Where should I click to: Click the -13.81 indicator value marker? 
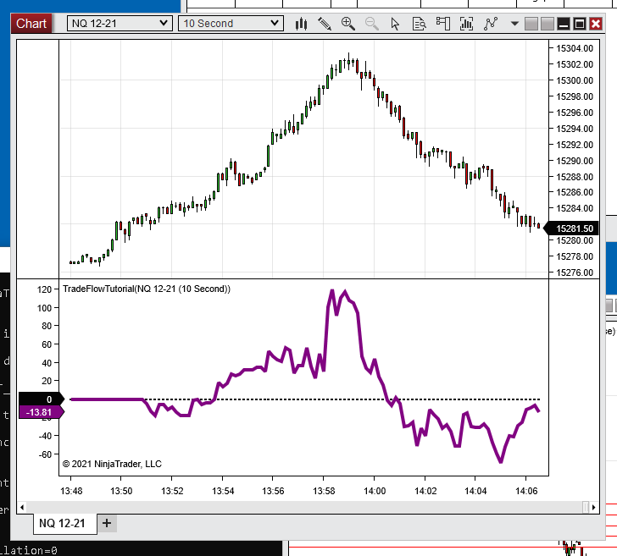[41, 412]
